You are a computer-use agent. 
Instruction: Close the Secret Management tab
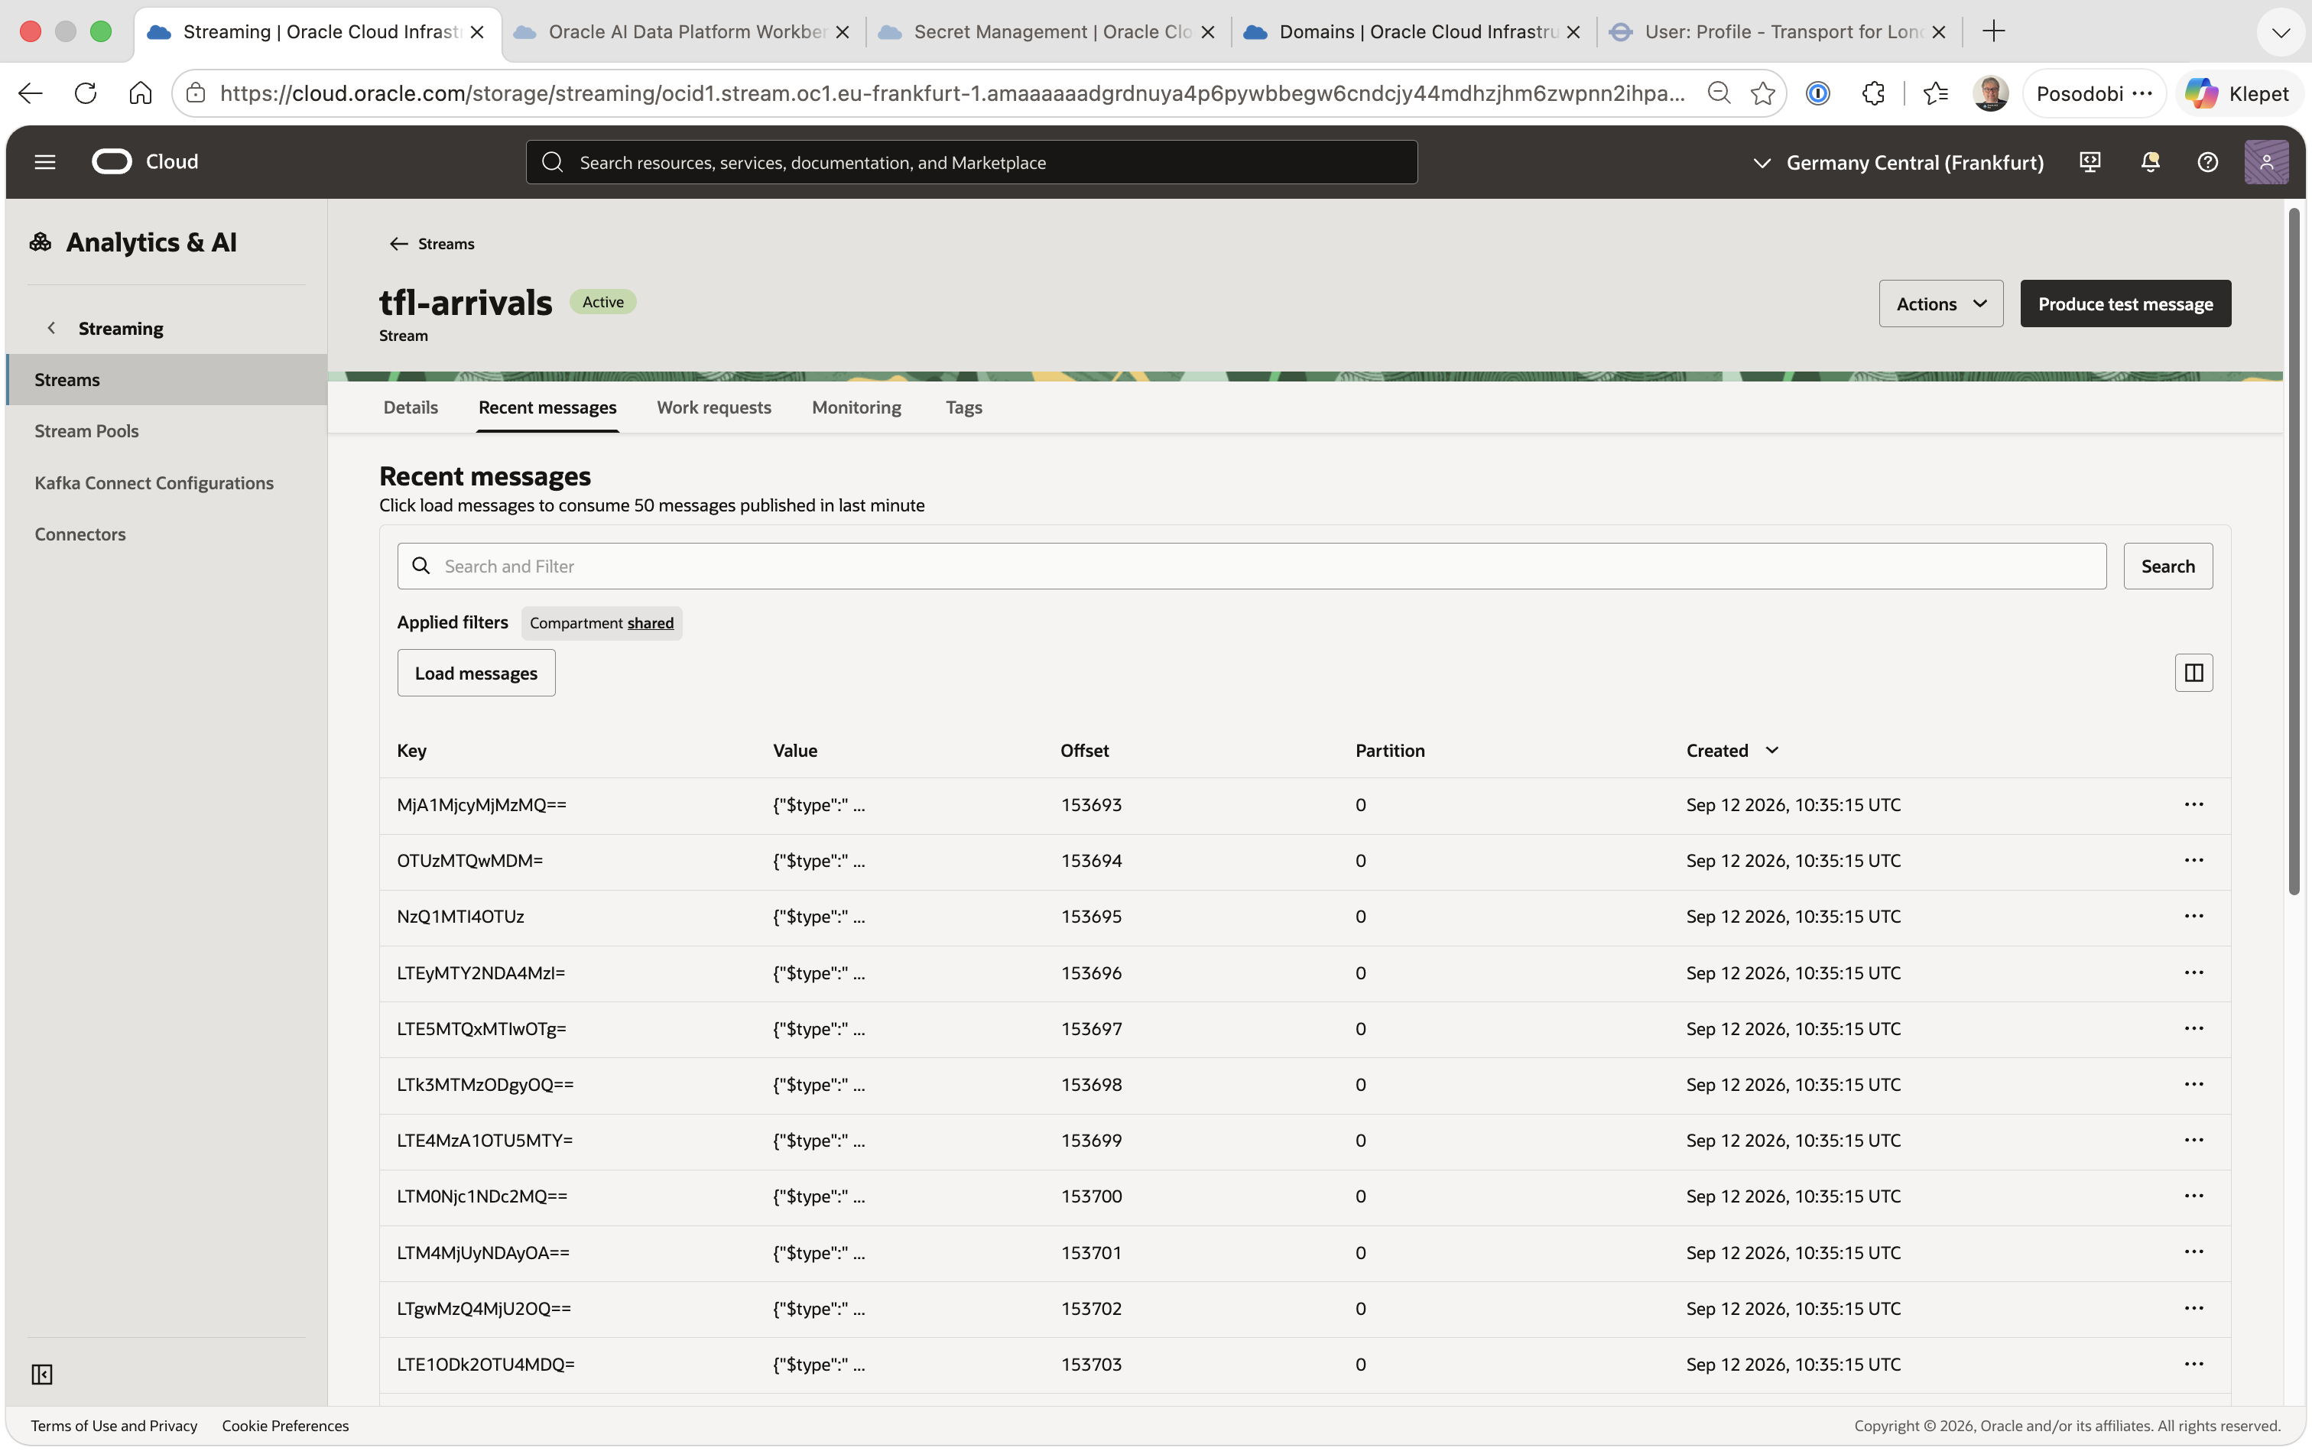[1208, 31]
